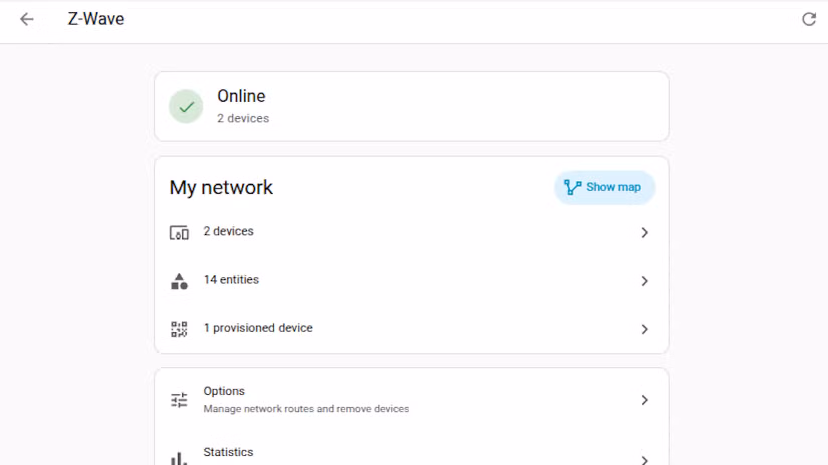
Task: Expand the '14 entities' row chevron
Action: pyautogui.click(x=645, y=281)
